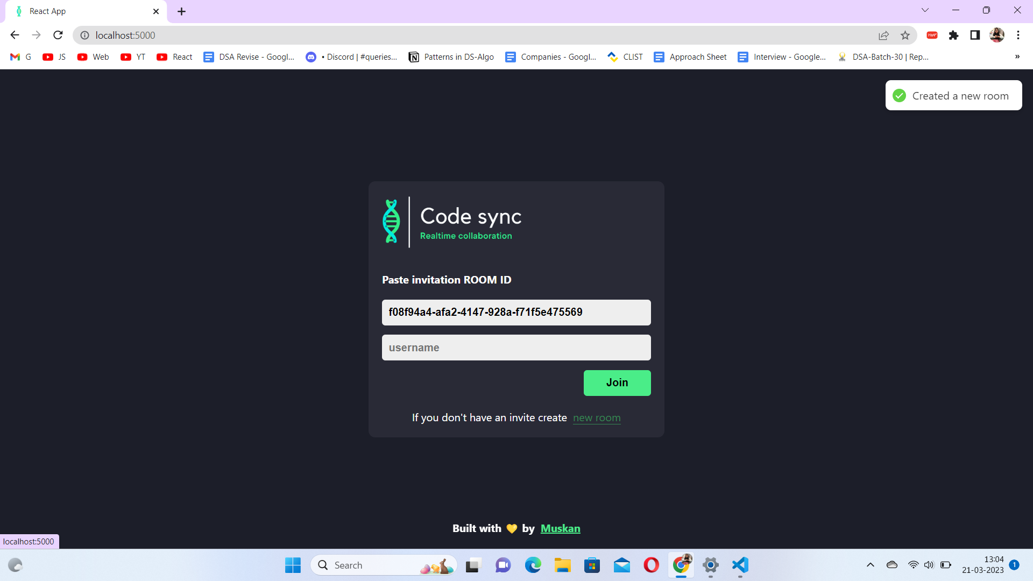1033x581 pixels.
Task: Click the Wi-Fi icon in the system tray
Action: click(914, 565)
